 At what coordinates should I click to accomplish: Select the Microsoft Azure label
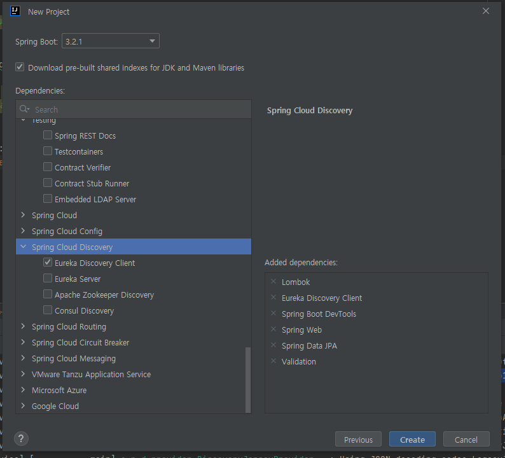click(59, 391)
